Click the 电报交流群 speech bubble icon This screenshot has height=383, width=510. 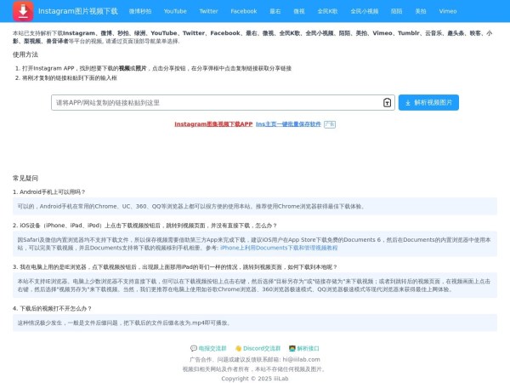(193, 348)
